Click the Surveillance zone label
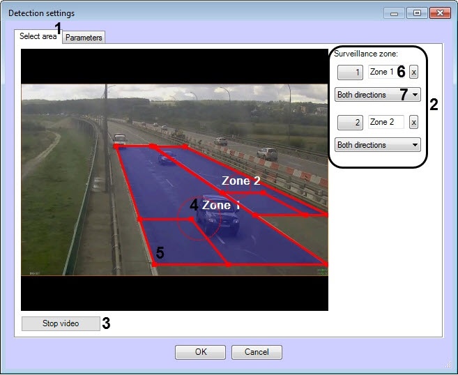 click(x=366, y=54)
